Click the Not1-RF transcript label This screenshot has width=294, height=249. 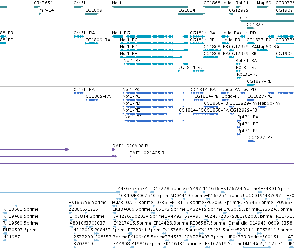click(132, 61)
